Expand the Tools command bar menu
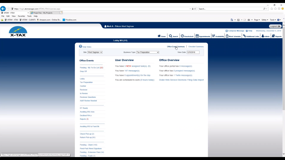285x160 pixels. pos(273,20)
